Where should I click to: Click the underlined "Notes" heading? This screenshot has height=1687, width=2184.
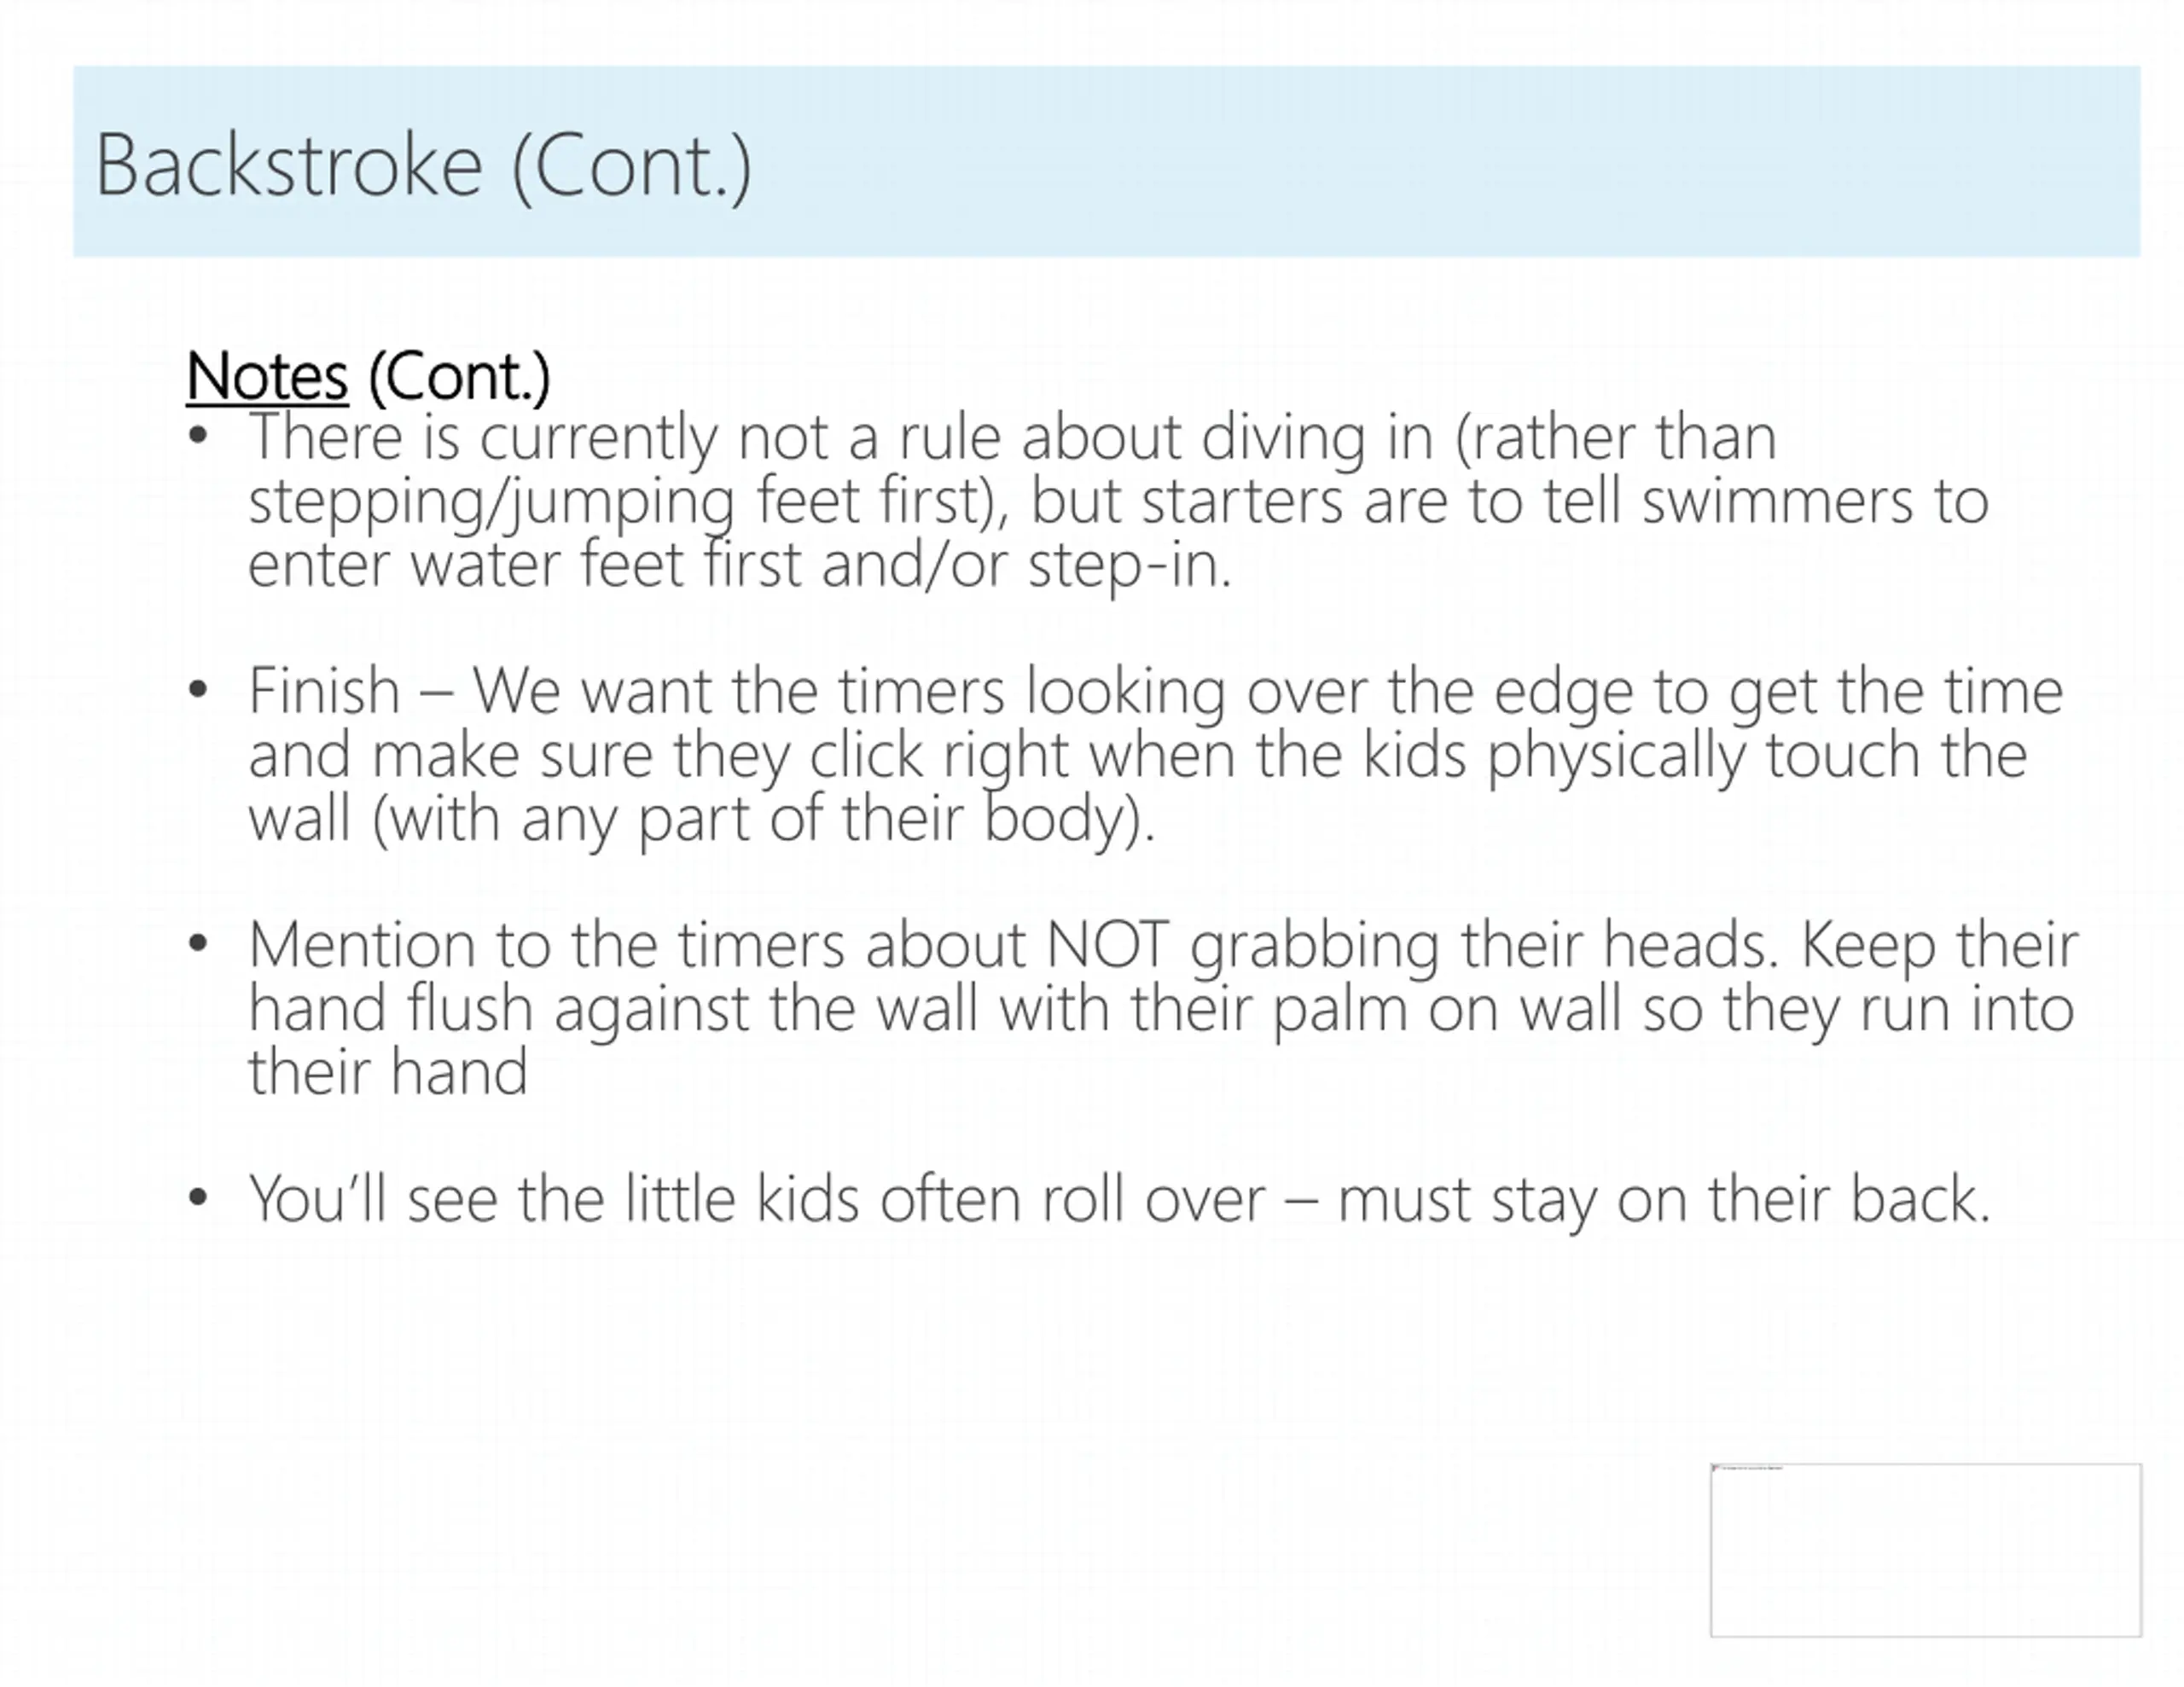tap(267, 376)
